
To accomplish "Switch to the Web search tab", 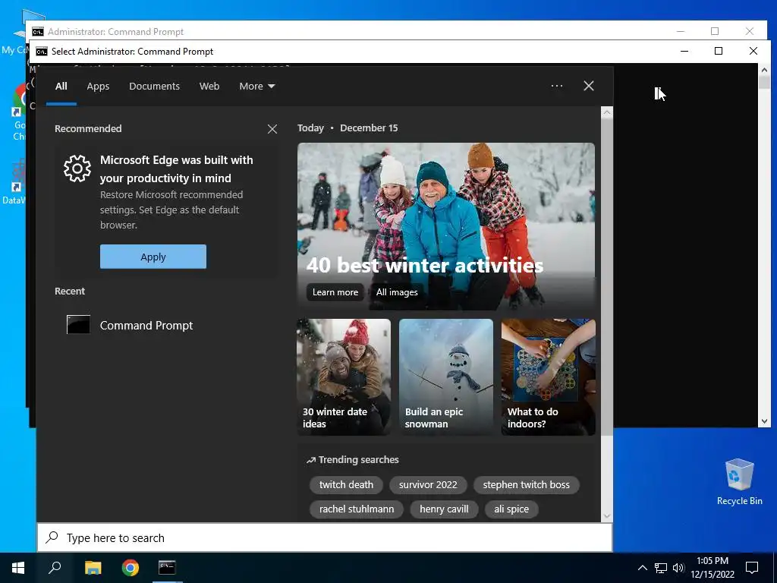I will [209, 87].
